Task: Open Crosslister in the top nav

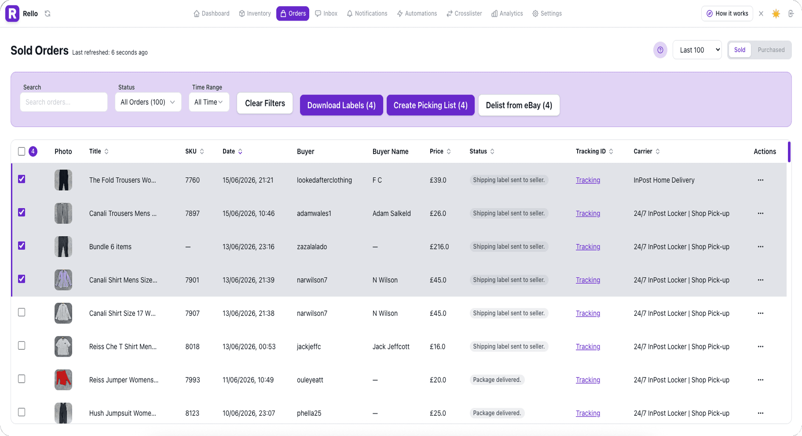Action: coord(465,14)
